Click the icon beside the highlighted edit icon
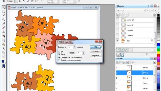The image size is (161, 91). pyautogui.click(x=118, y=55)
